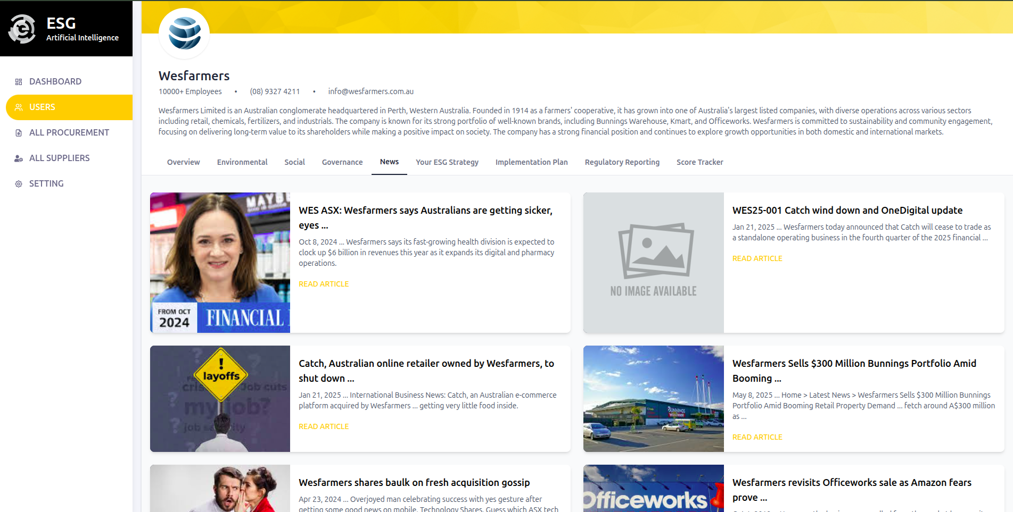
Task: Click headline 'Wesfarmers revisits Officeworks sale as Amazon fears'
Action: click(852, 490)
